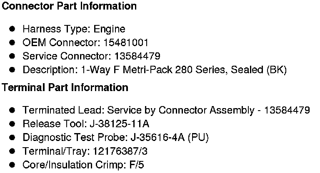The width and height of the screenshot is (320, 173).
Task: Click the bullet beside Description
Action: (x=12, y=70)
